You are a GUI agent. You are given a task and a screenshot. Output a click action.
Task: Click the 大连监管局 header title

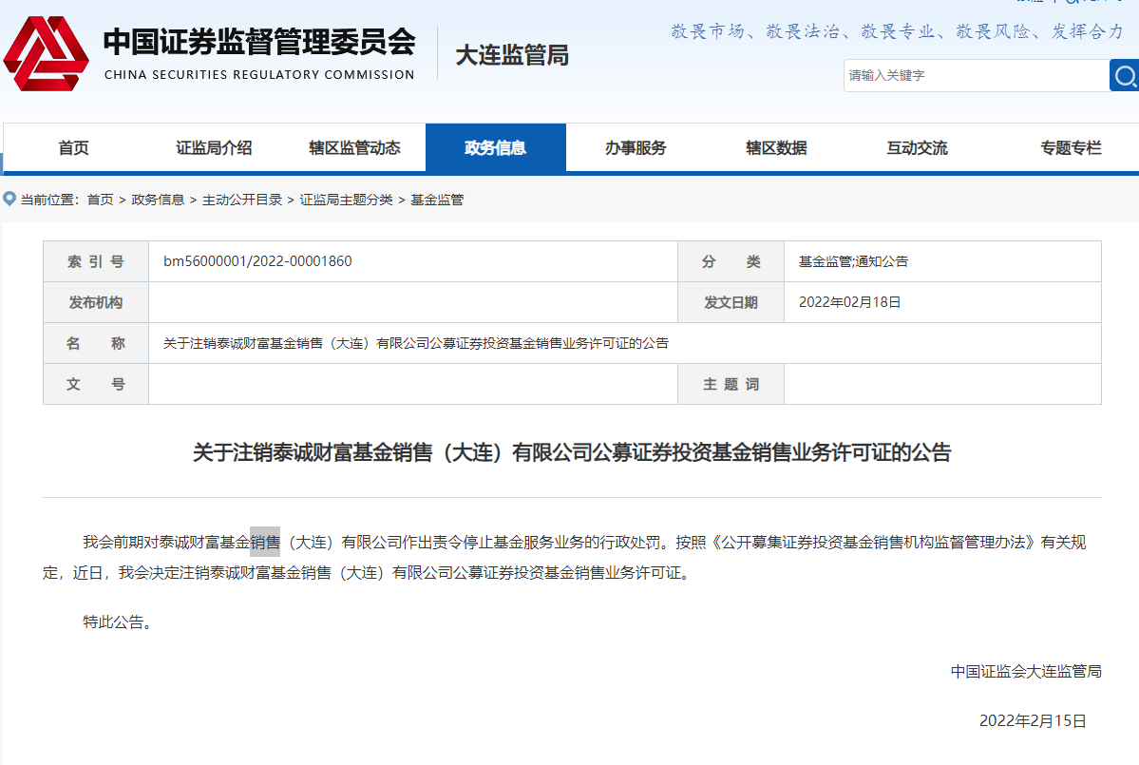coord(512,55)
